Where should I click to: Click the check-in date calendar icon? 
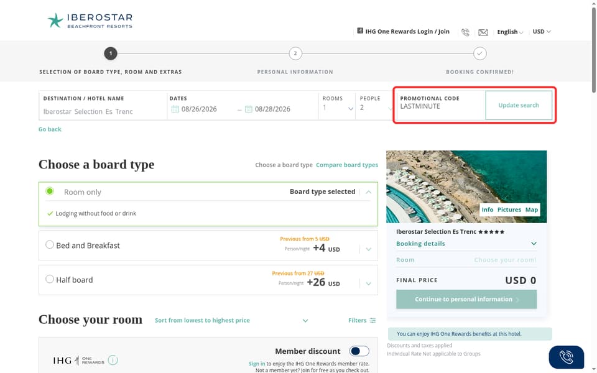coord(175,109)
